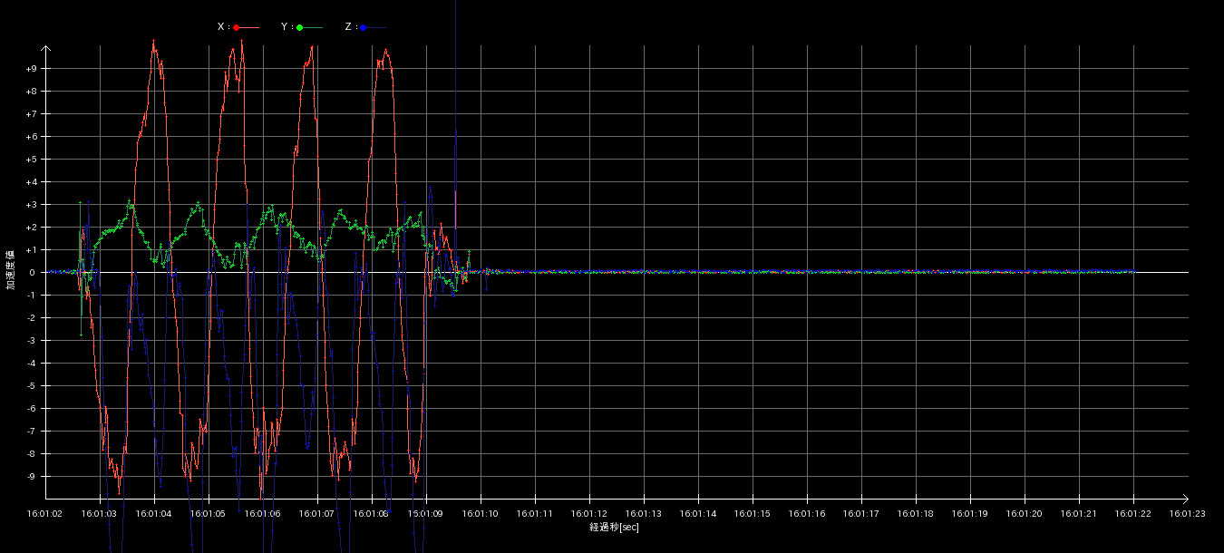Click the 16:01:13 time tick label
Image resolution: width=1224 pixels, height=553 pixels.
click(x=644, y=514)
